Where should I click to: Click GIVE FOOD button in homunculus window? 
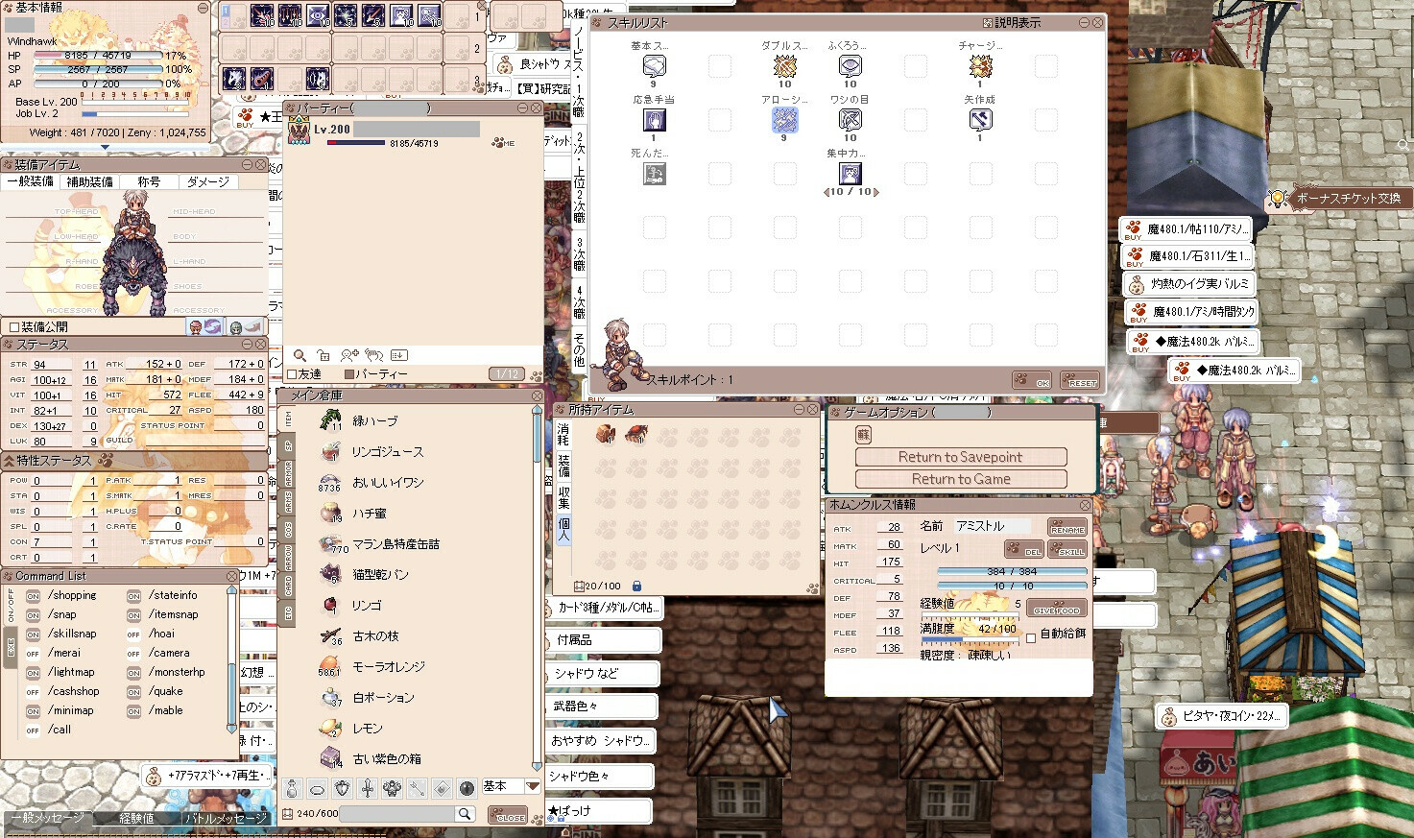click(x=1056, y=609)
